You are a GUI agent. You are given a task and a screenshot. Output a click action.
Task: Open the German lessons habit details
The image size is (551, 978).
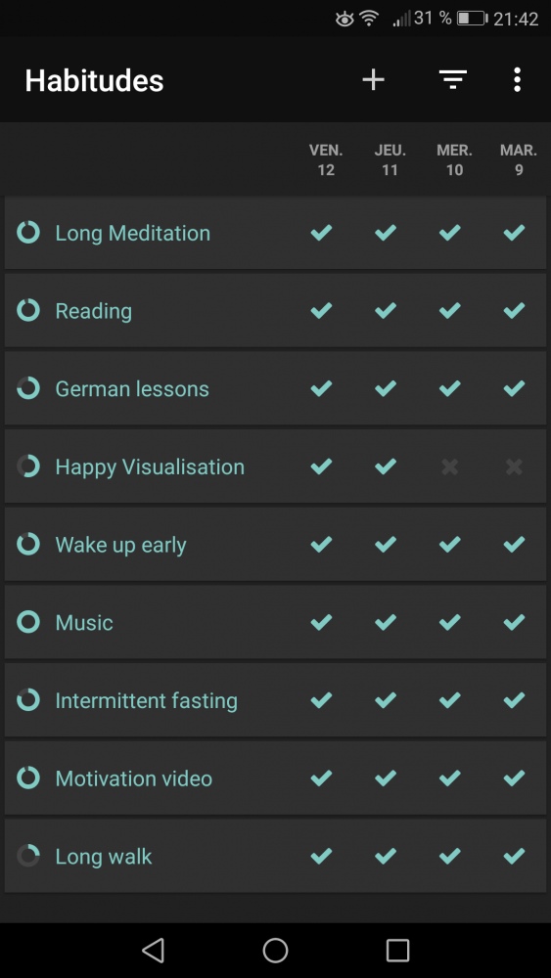click(x=132, y=388)
